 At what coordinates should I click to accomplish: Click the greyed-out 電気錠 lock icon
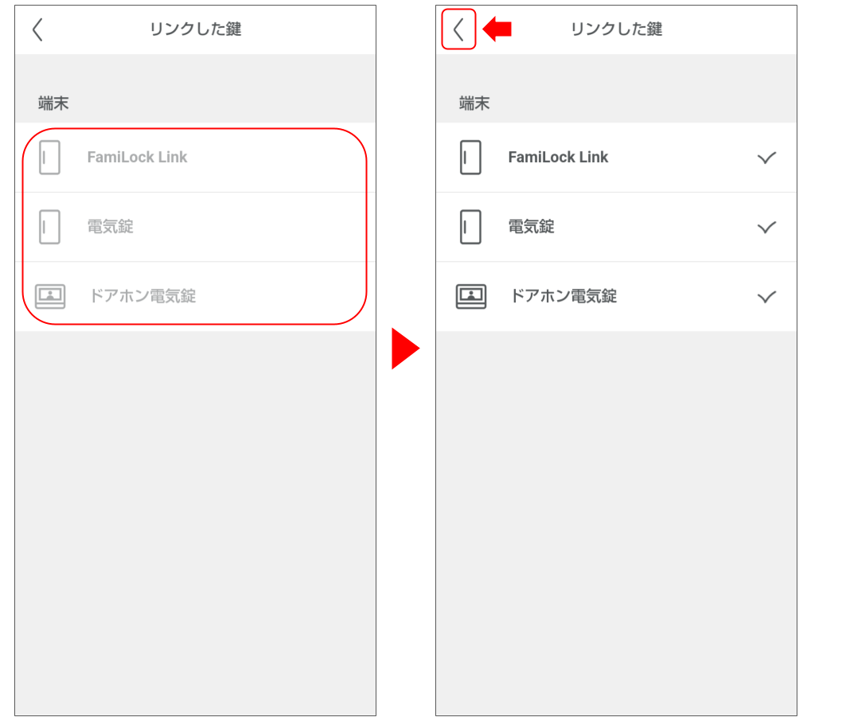pyautogui.click(x=50, y=227)
